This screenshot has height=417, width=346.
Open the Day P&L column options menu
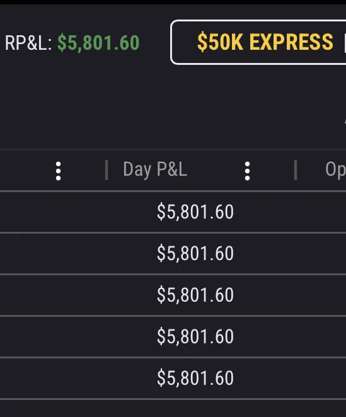pyautogui.click(x=247, y=171)
